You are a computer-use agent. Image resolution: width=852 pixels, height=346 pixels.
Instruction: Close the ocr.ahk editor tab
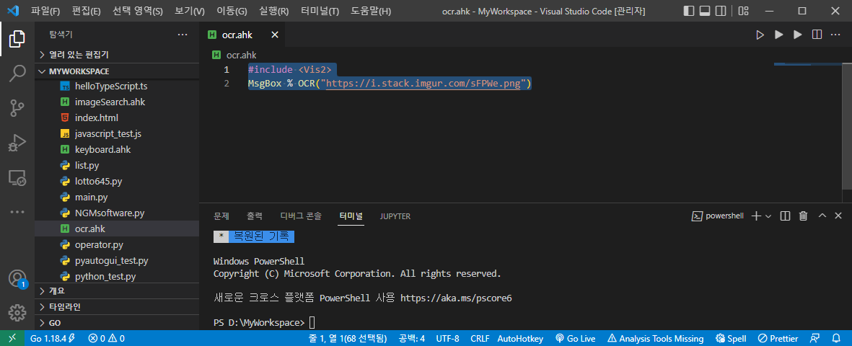(274, 35)
